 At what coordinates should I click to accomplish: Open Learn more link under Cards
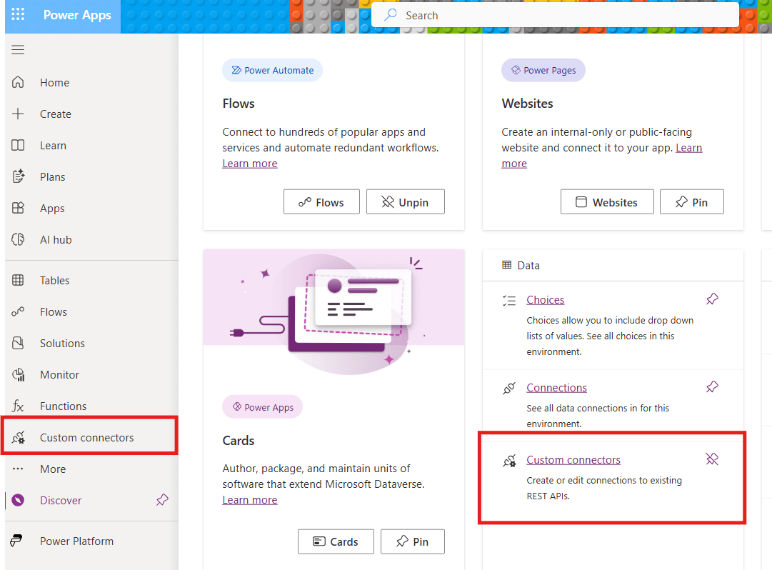pos(250,500)
